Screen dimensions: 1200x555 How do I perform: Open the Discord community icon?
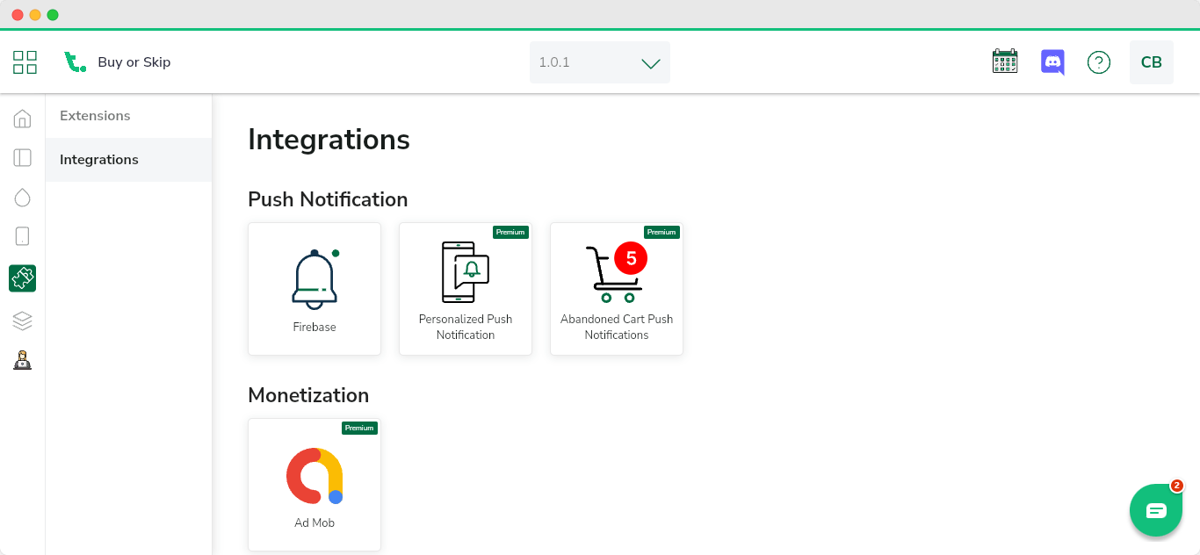tap(1052, 62)
